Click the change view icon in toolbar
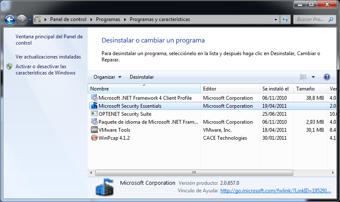The image size is (340, 202). [303, 77]
